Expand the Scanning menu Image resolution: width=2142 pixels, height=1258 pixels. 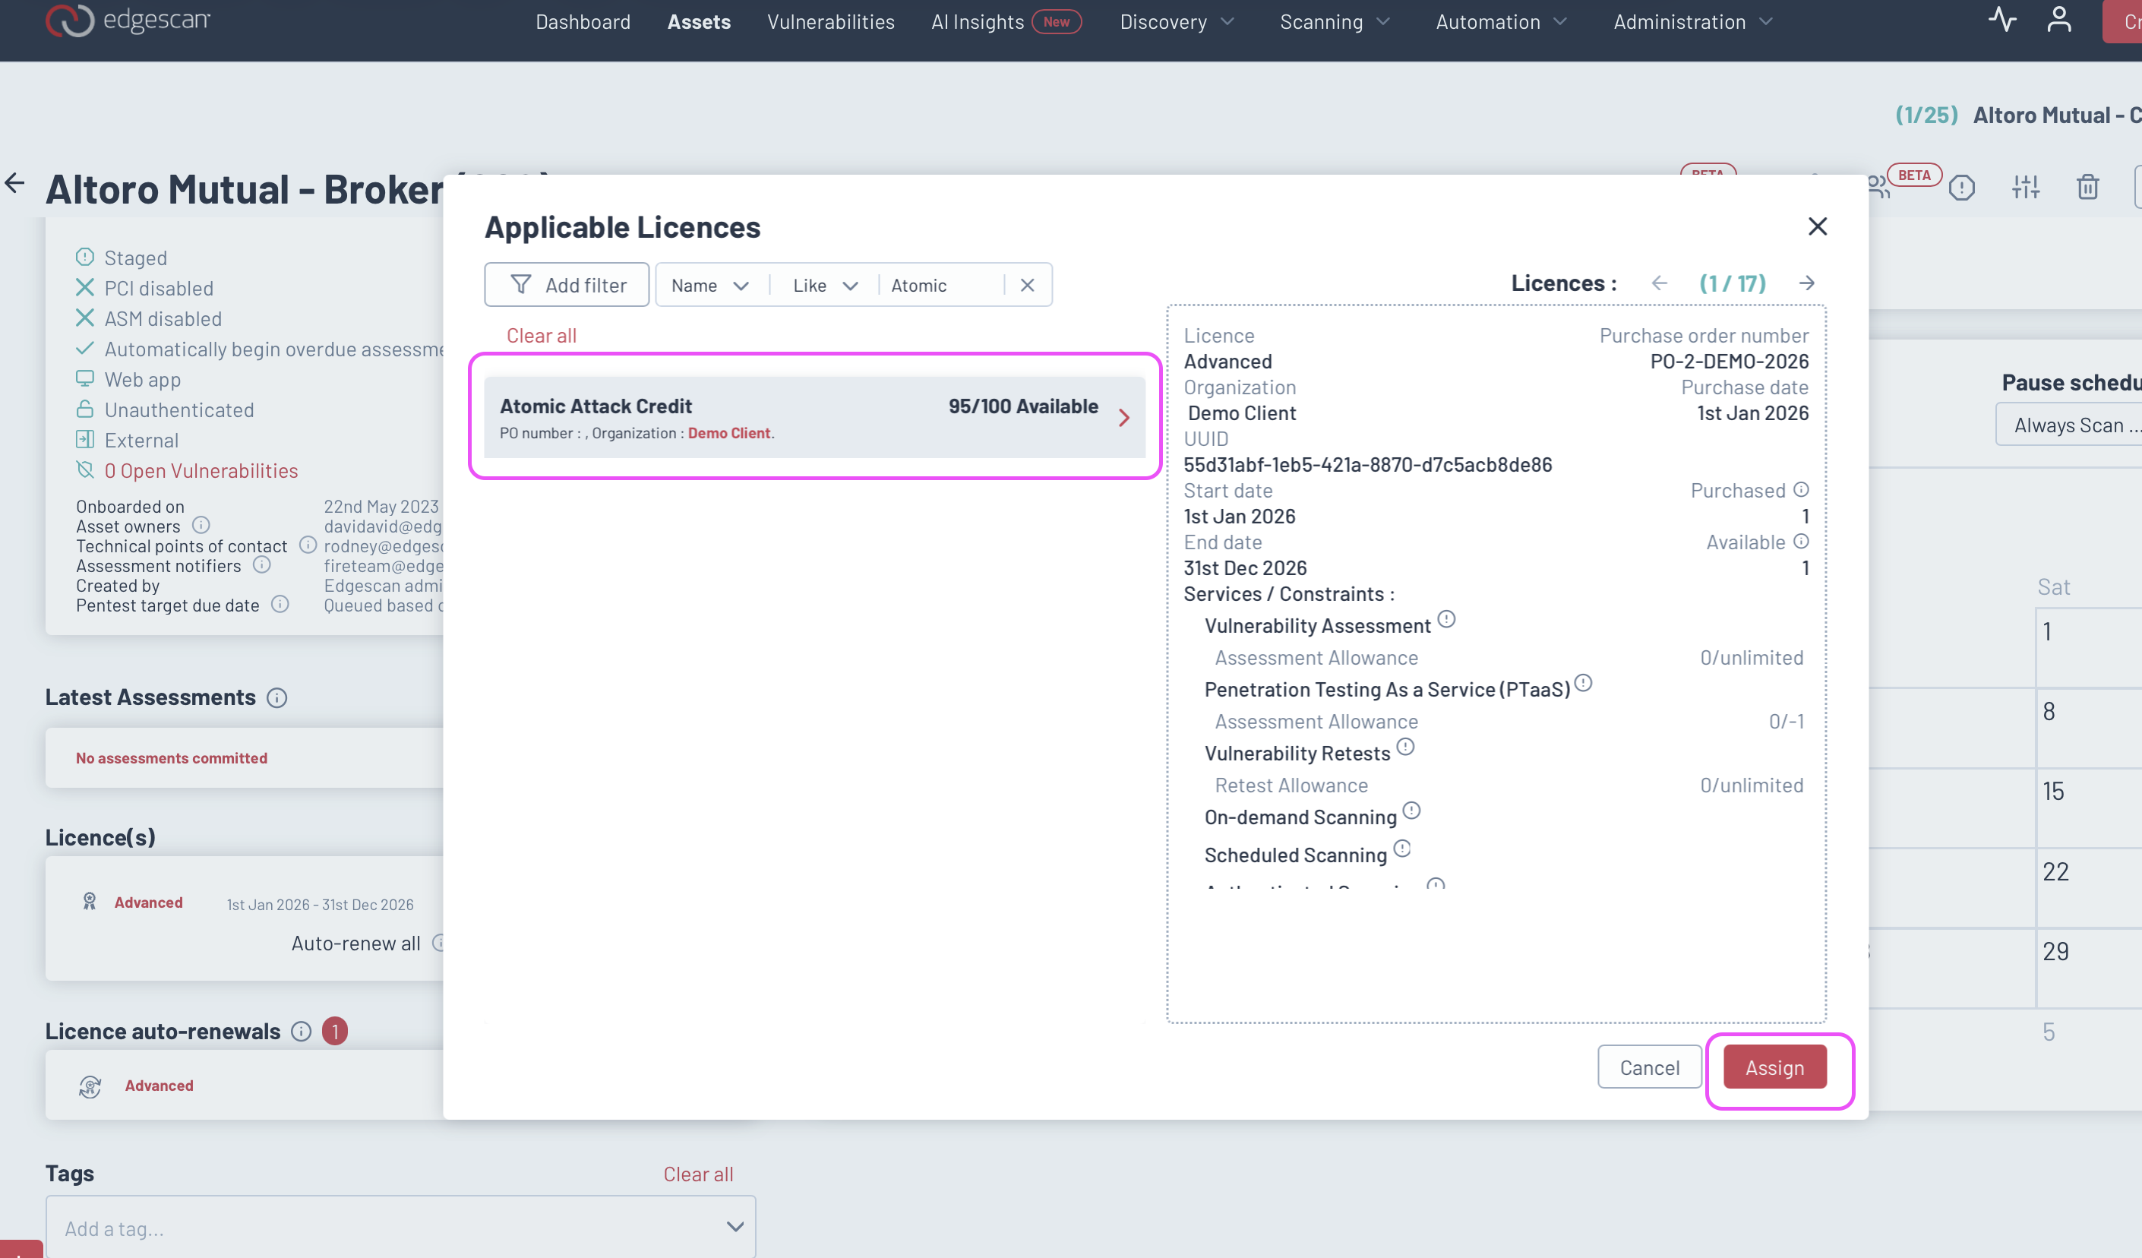1335,22
